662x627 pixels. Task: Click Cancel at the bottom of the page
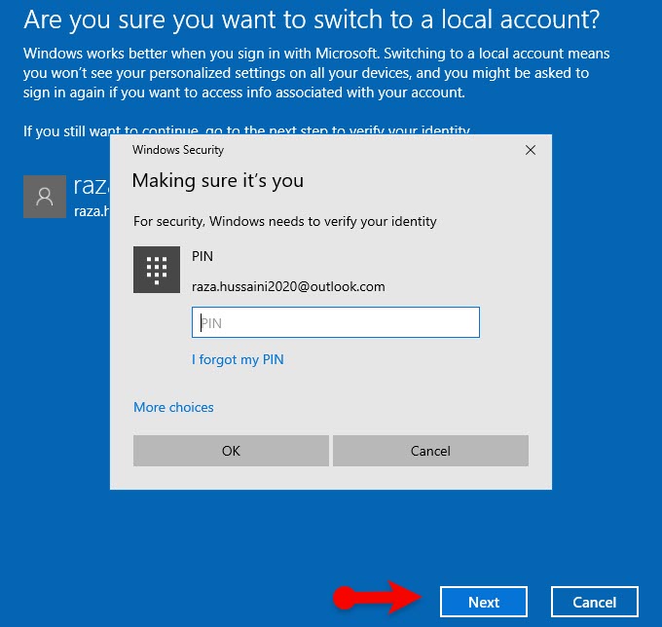coord(595,602)
